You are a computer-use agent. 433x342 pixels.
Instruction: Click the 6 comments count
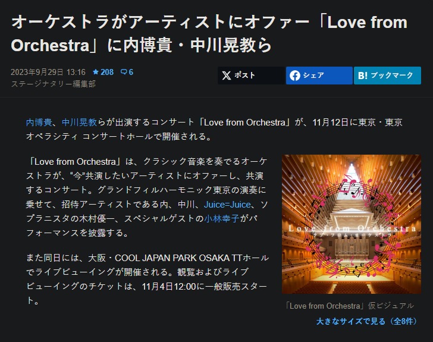pos(131,72)
